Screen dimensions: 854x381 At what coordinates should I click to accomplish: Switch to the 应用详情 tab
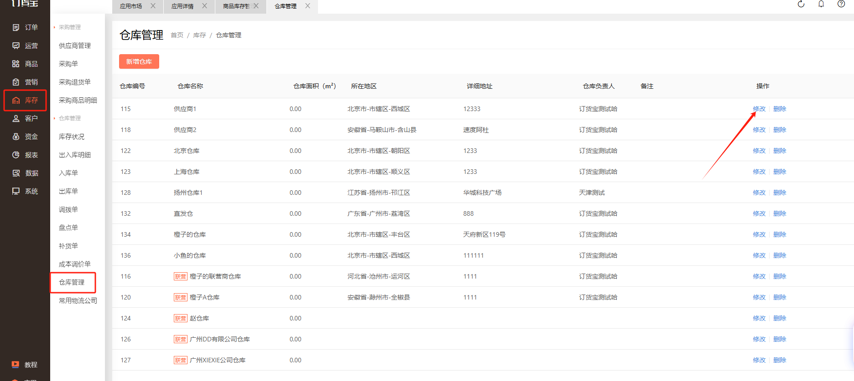(182, 6)
